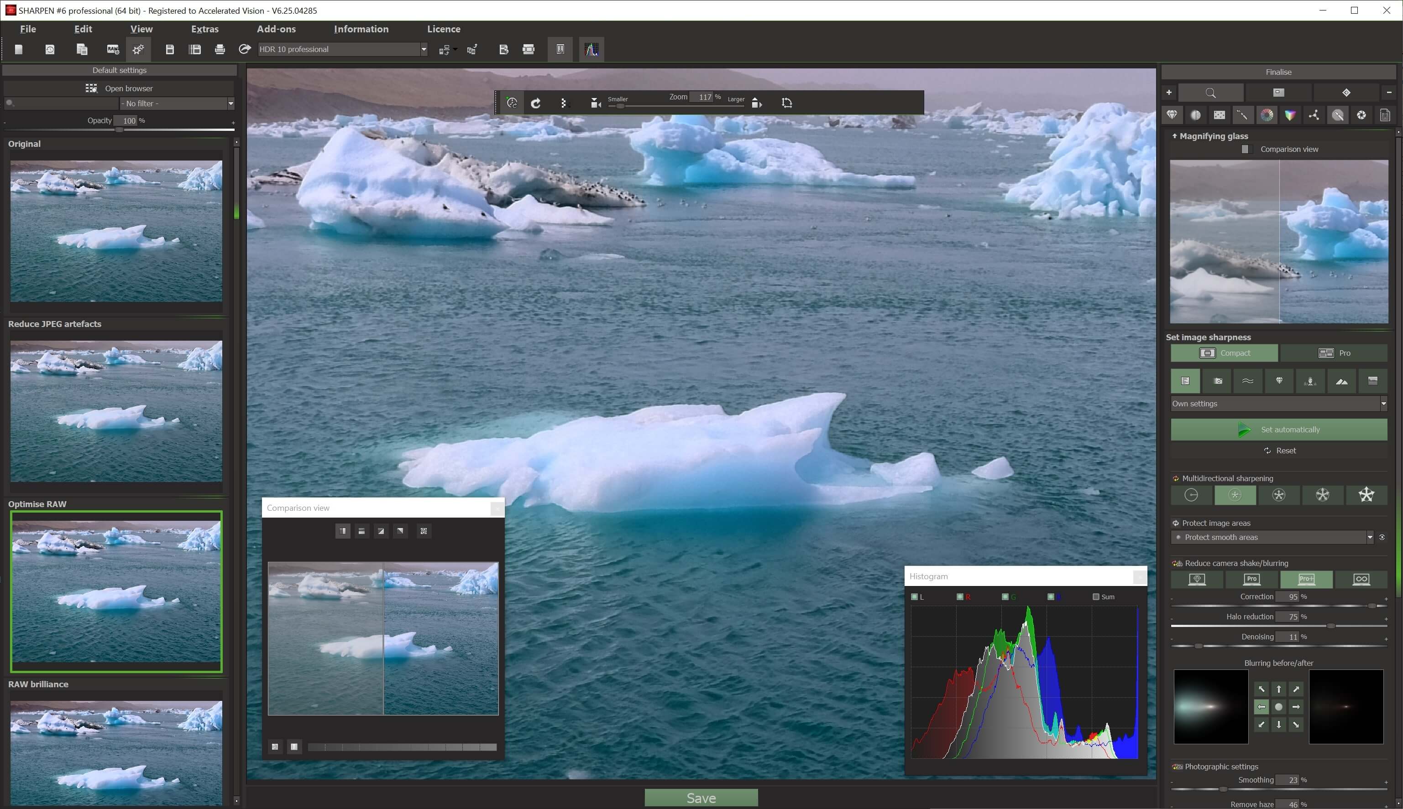Toggle the L channel checkbox in Histogram
Screen dimensions: 1403x809
tap(915, 597)
